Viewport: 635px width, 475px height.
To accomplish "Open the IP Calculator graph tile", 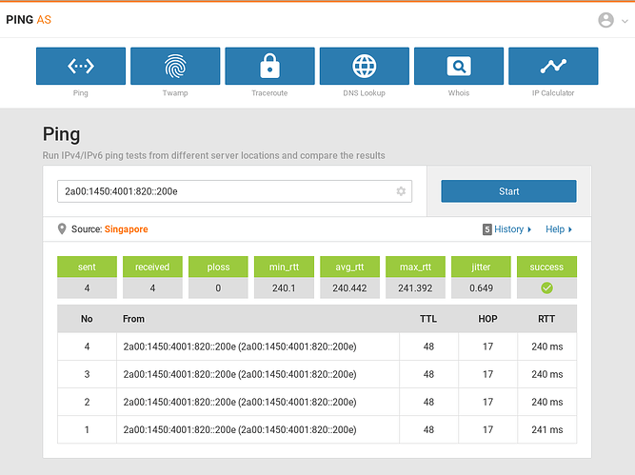I will (553, 66).
